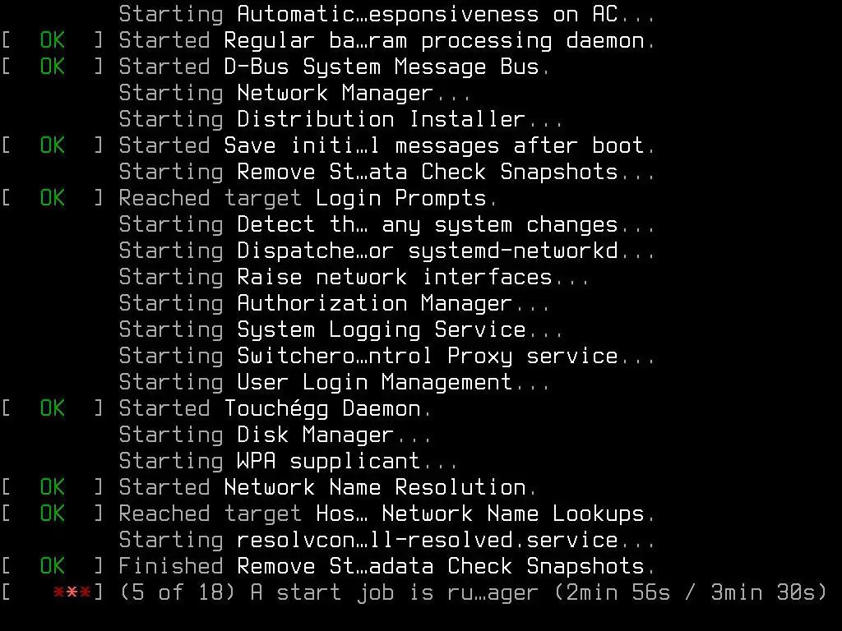Viewport: 842px width, 631px height.
Task: Click the OK status for Regular background processing daemon
Action: tap(52, 40)
